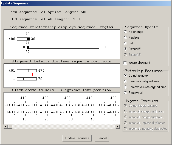This screenshot has width=172, height=145.
Task: Select Extend 5' radio button
Action: click(126, 49)
